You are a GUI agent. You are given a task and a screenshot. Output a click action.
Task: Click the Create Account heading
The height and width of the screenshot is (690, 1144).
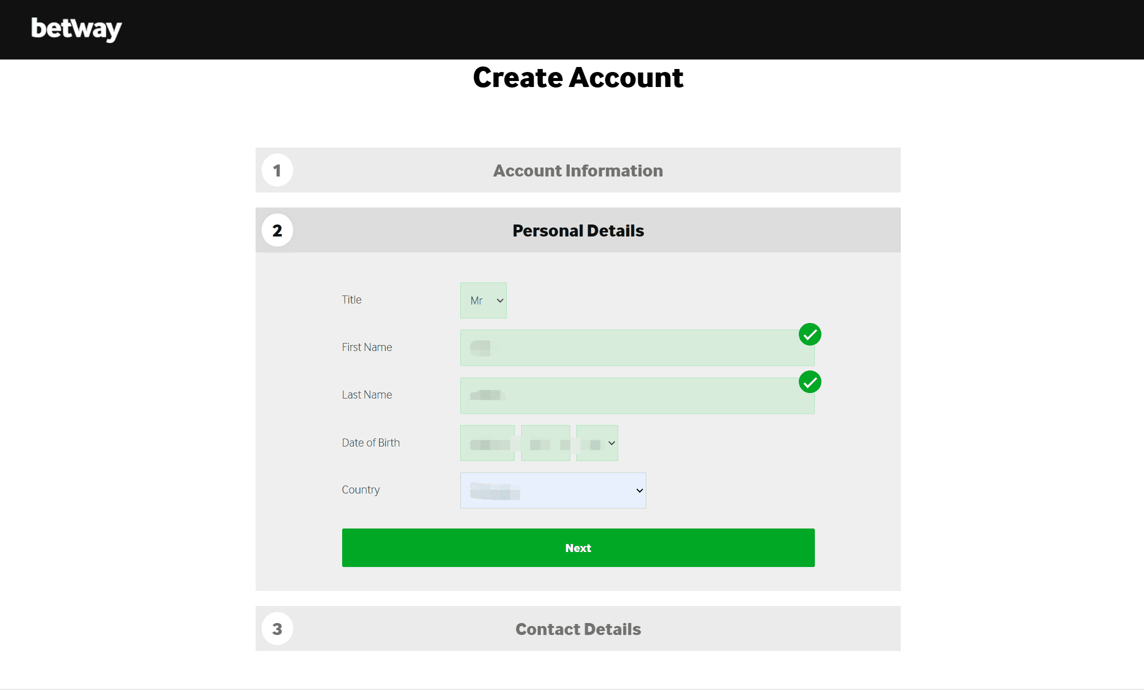pyautogui.click(x=578, y=78)
